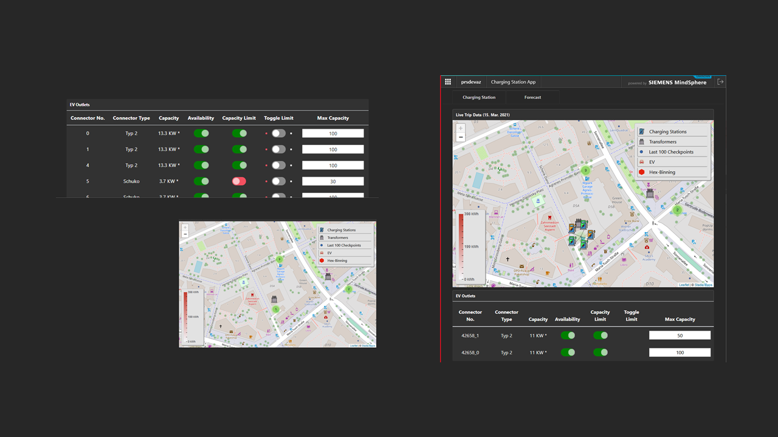Click the logout icon beside MindSphere

(720, 82)
